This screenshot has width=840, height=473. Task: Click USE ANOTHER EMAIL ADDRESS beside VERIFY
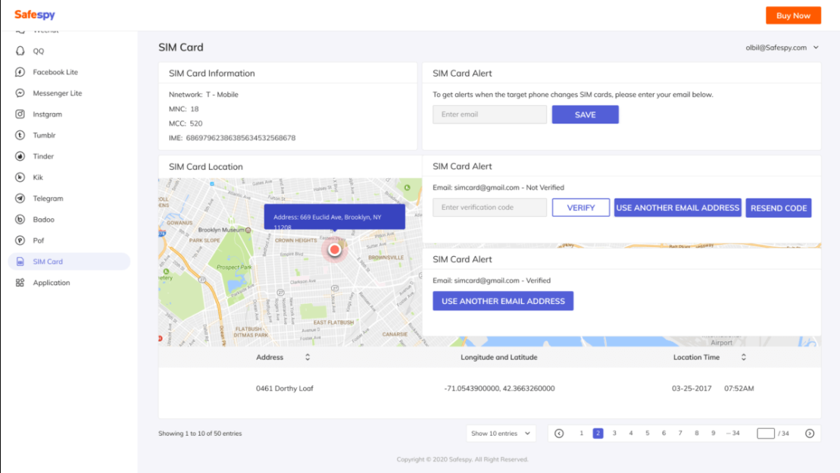point(678,208)
